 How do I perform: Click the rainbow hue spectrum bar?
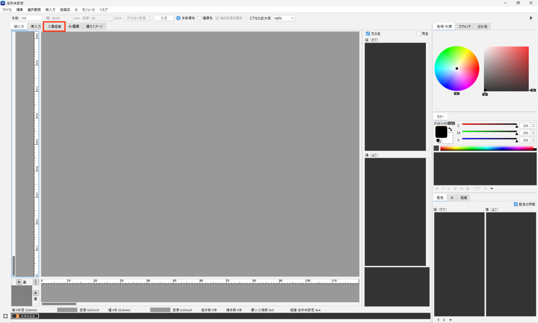pos(487,148)
